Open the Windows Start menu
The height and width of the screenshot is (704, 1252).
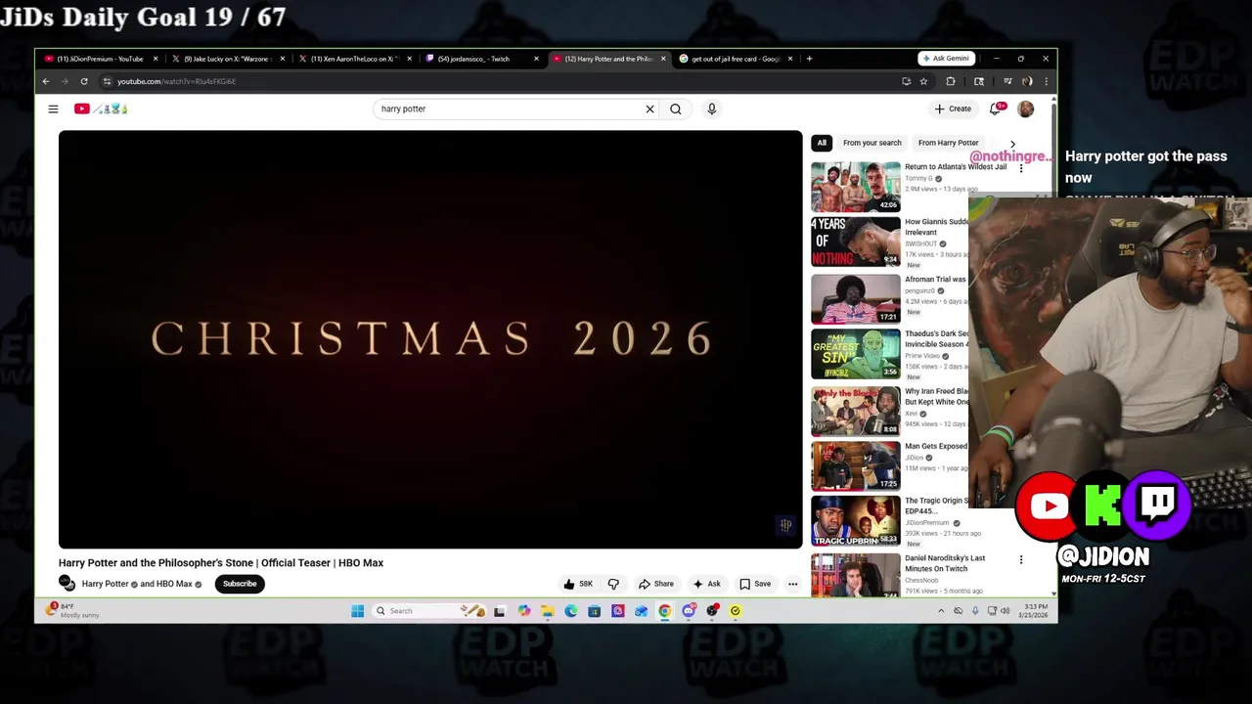coord(357,611)
